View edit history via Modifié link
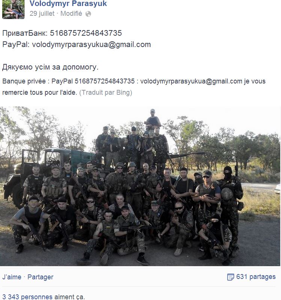This screenshot has height=300, width=281. [71, 14]
